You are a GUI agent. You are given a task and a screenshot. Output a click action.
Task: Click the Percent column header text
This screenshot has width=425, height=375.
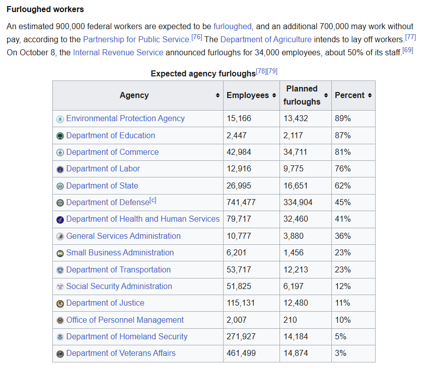point(349,95)
